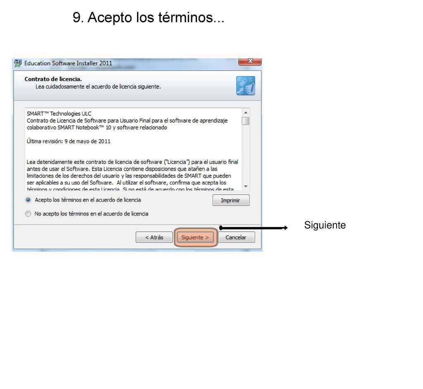Click the Cancelar button
Screen dimensions: 423x389
[236, 237]
